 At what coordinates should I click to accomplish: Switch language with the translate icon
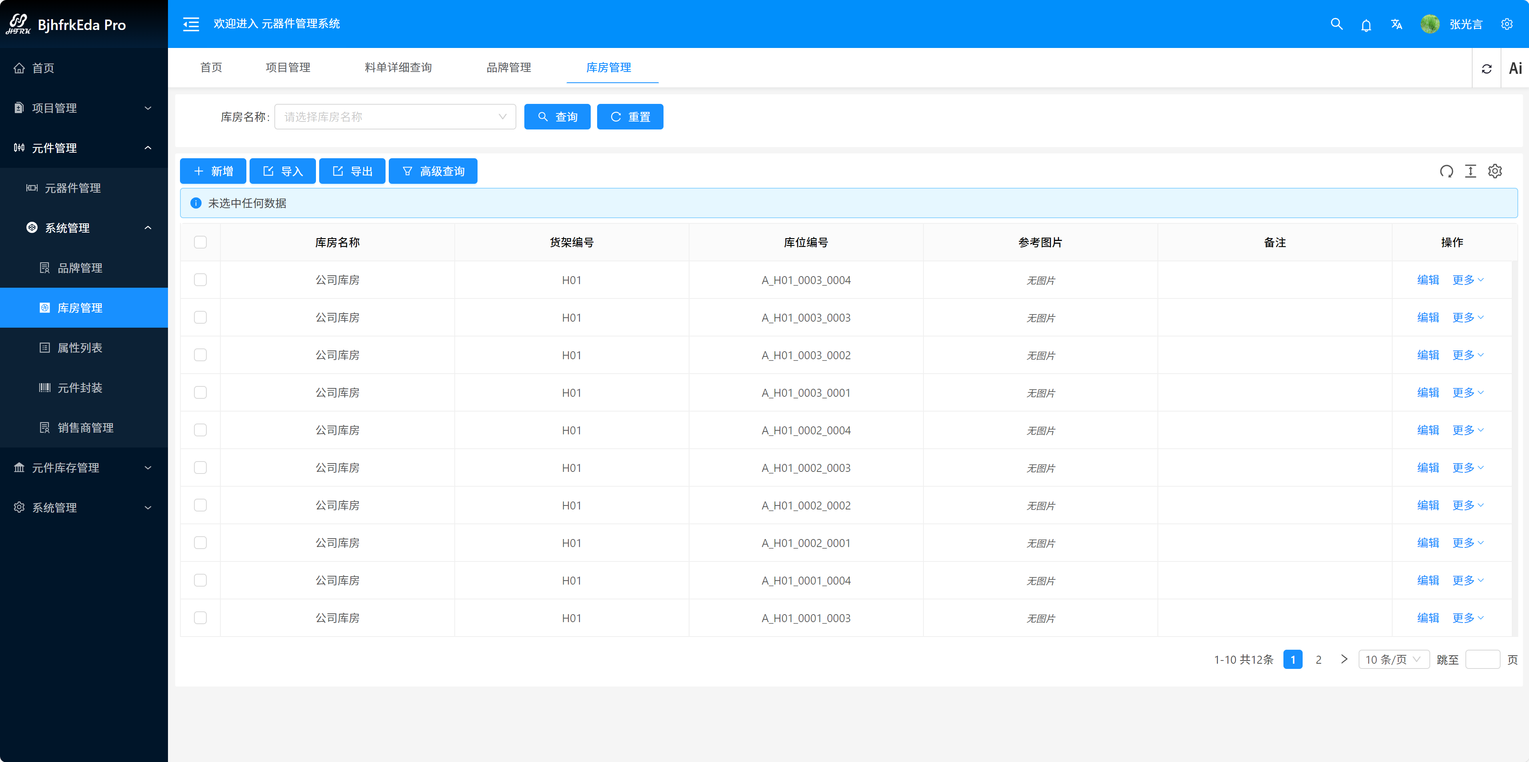(1396, 24)
